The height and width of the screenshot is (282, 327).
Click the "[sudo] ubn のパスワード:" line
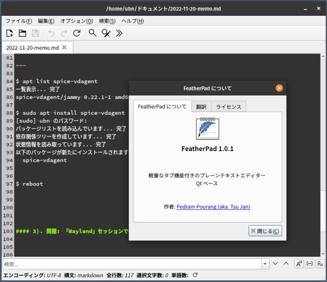coord(52,121)
